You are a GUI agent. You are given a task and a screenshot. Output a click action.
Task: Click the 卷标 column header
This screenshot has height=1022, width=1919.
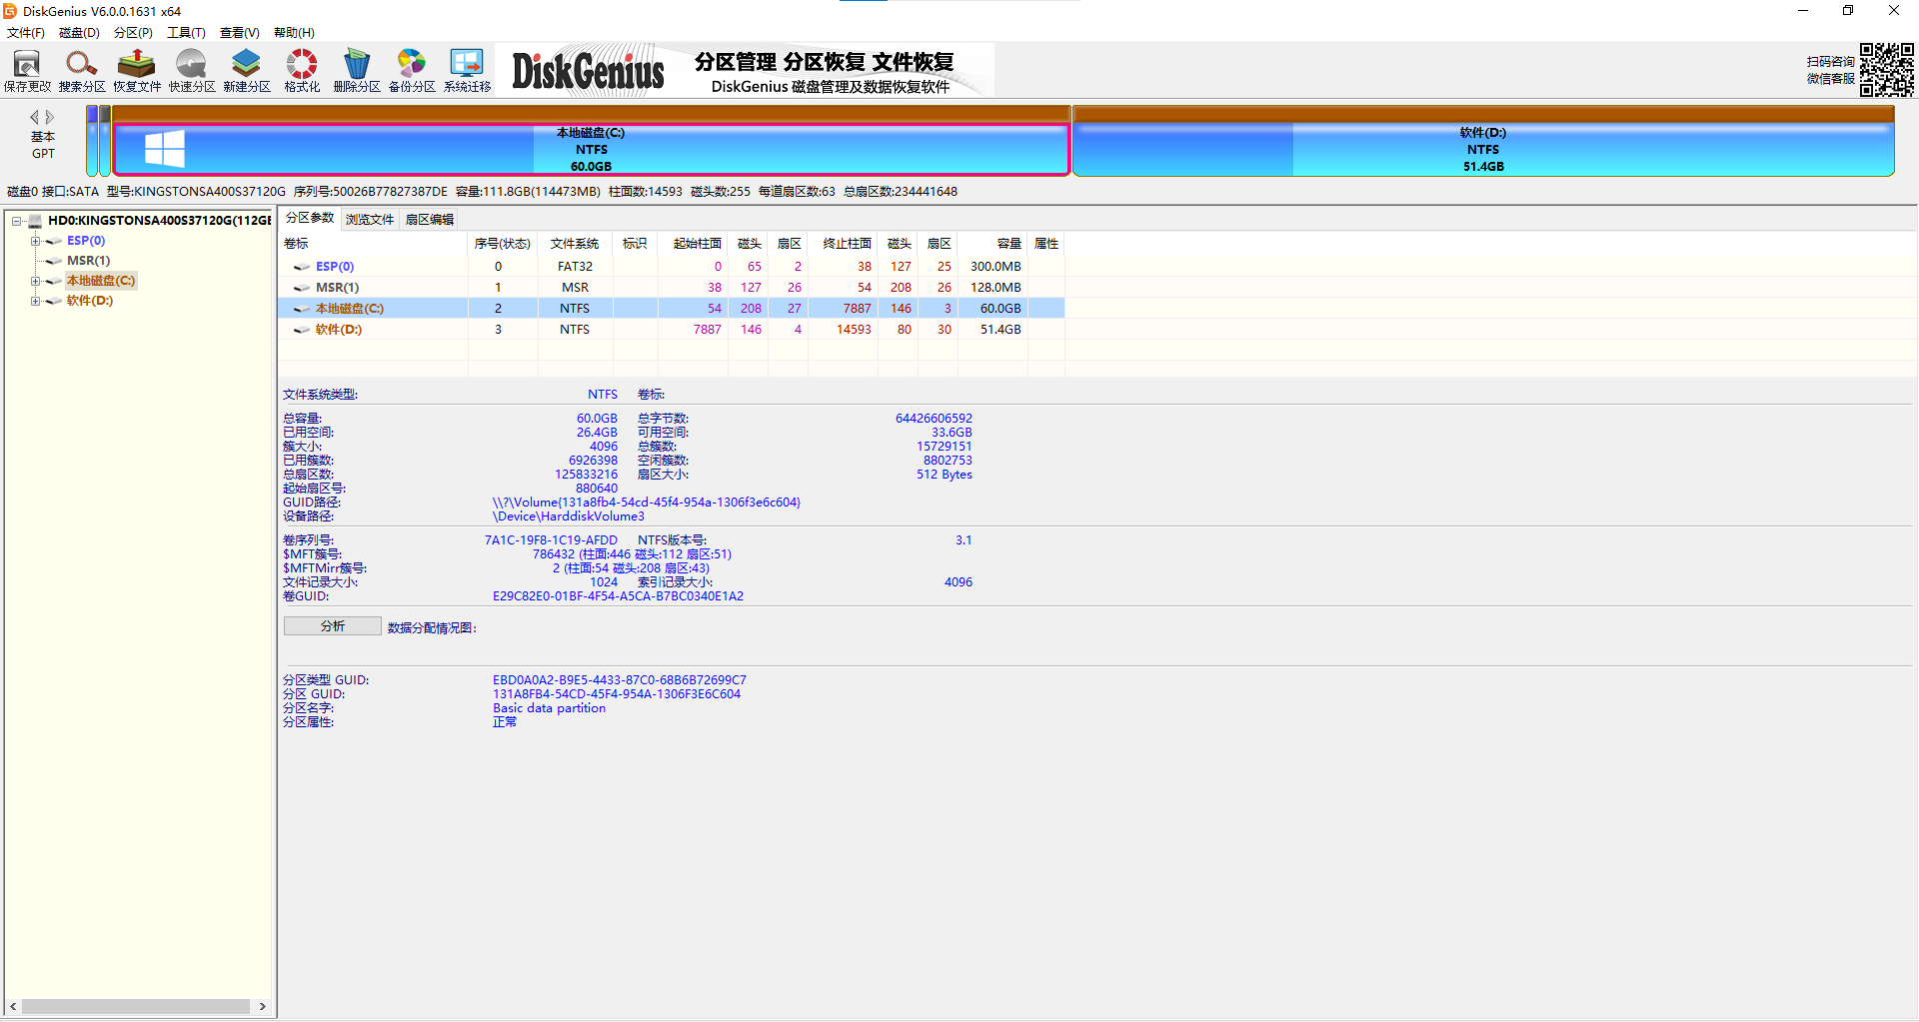[x=374, y=244]
